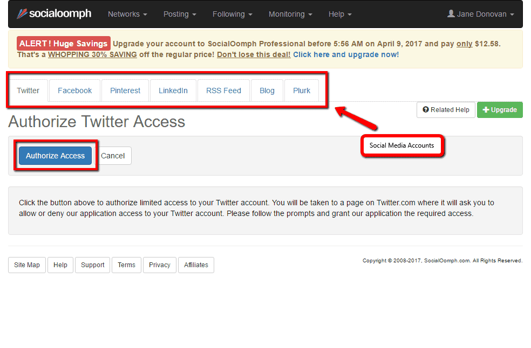Open the Help dropdown in navbar

coord(340,14)
